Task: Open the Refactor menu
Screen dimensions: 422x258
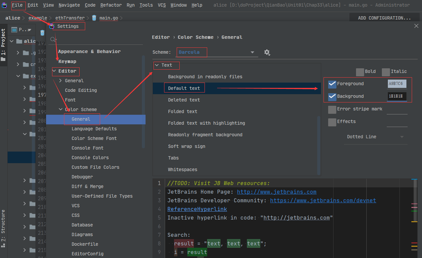Action: click(111, 5)
